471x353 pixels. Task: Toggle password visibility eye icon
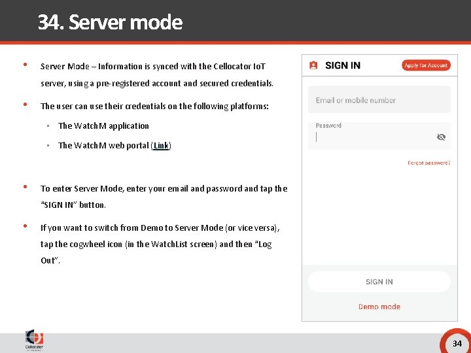tap(441, 137)
